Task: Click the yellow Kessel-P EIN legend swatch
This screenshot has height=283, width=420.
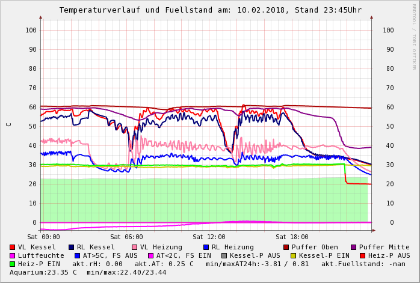Action: pyautogui.click(x=293, y=255)
